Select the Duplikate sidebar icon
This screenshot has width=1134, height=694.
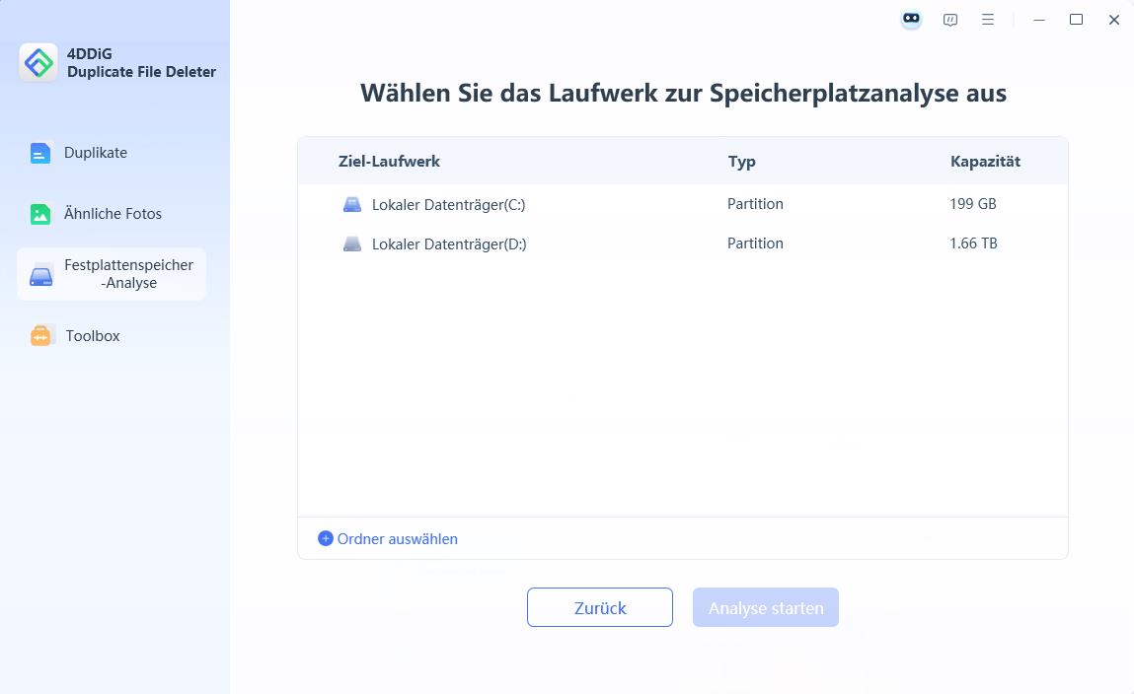40,153
